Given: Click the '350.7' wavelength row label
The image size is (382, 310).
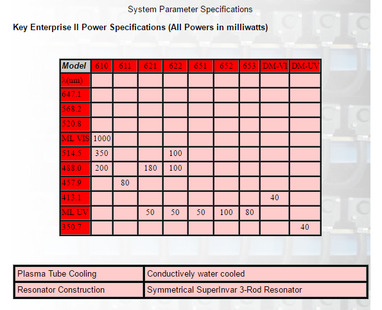Looking at the screenshot, I should [x=75, y=227].
